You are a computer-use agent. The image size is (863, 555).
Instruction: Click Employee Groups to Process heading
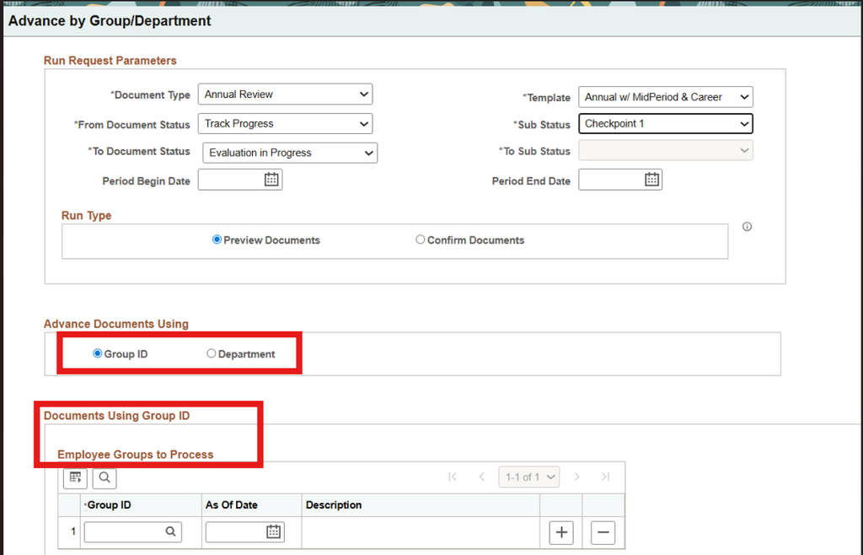pyautogui.click(x=136, y=455)
